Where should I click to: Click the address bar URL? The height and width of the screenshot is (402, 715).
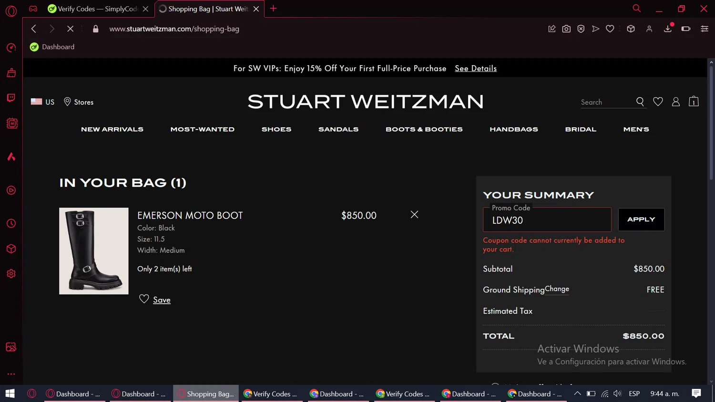tap(174, 29)
